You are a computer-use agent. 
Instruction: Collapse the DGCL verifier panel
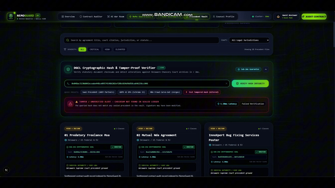266,69
